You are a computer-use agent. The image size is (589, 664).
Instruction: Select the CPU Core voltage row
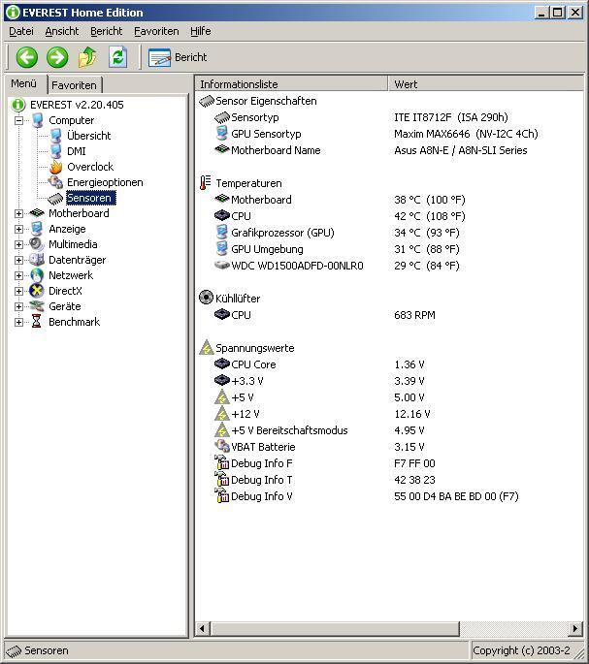point(389,364)
